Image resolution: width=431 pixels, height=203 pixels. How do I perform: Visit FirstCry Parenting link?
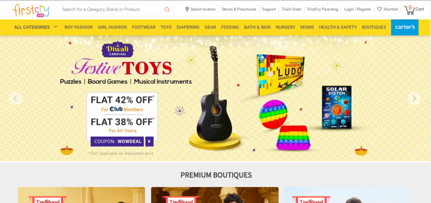coord(323,9)
